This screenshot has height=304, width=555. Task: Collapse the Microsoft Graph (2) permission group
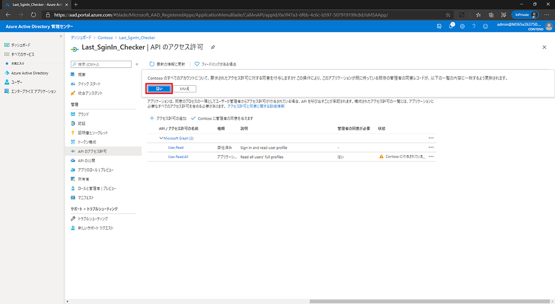pos(161,138)
